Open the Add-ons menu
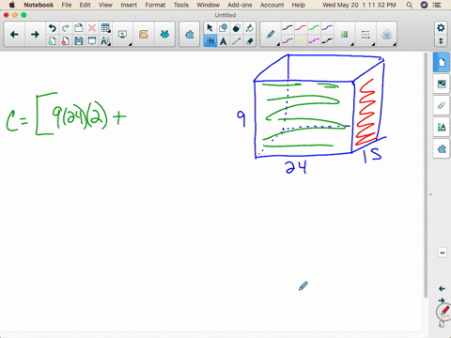The height and width of the screenshot is (338, 451). 240,5
